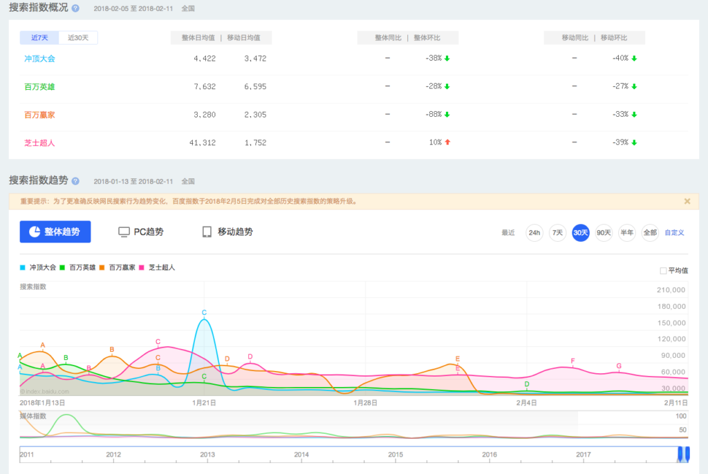Select the 全部 time range button
708x474 pixels.
click(650, 233)
